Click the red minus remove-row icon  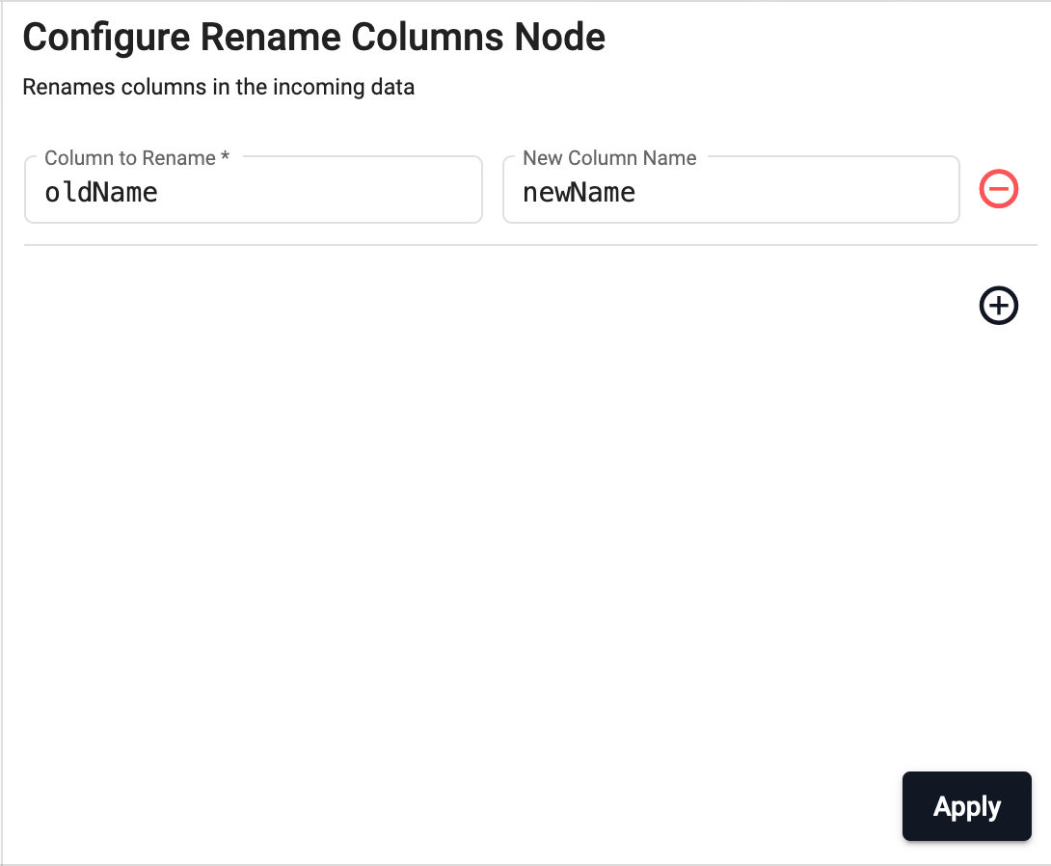pyautogui.click(x=999, y=189)
